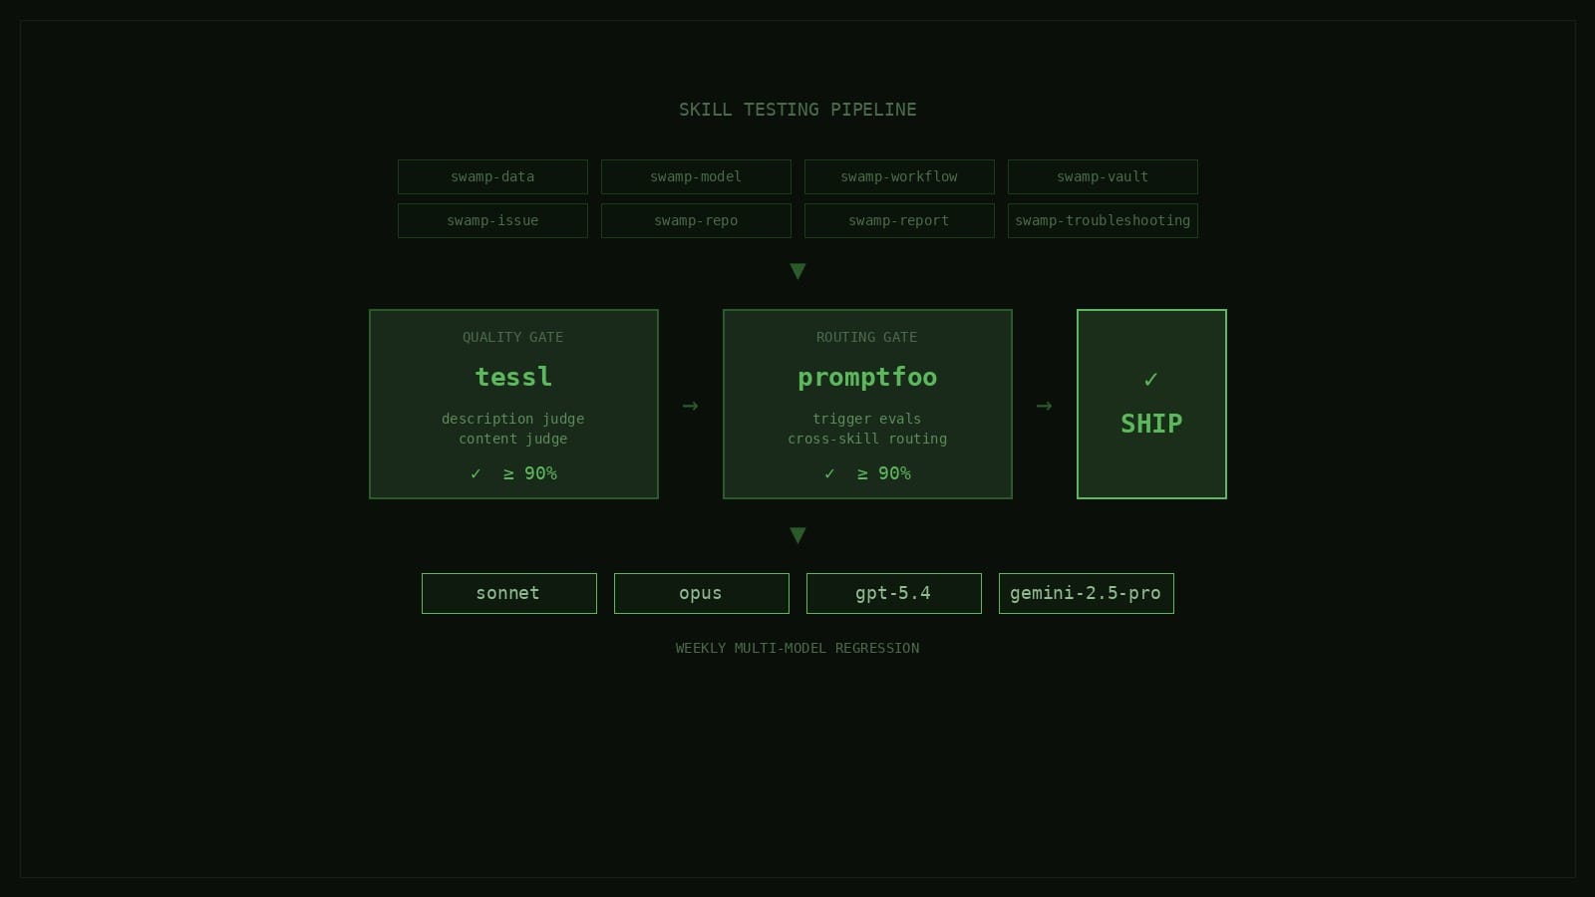Click the tessl heading
Image resolution: width=1595 pixels, height=897 pixels.
pos(513,377)
